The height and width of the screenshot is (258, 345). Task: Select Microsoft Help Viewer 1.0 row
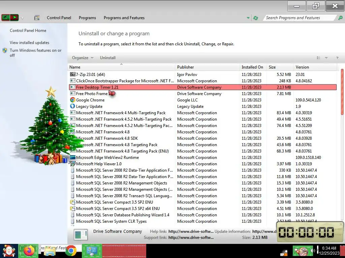point(202,164)
